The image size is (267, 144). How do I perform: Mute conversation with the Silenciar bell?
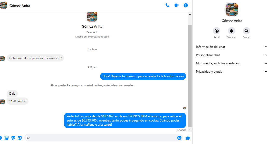tap(231, 31)
